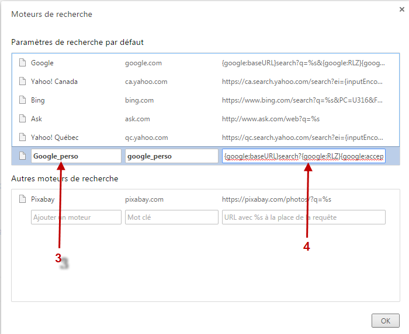Click the Google row's {google:baseURL} search URL
Viewport: 409px width, 334px height.
point(303,63)
